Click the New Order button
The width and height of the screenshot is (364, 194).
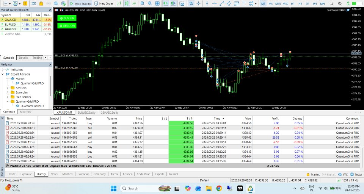point(104,3)
